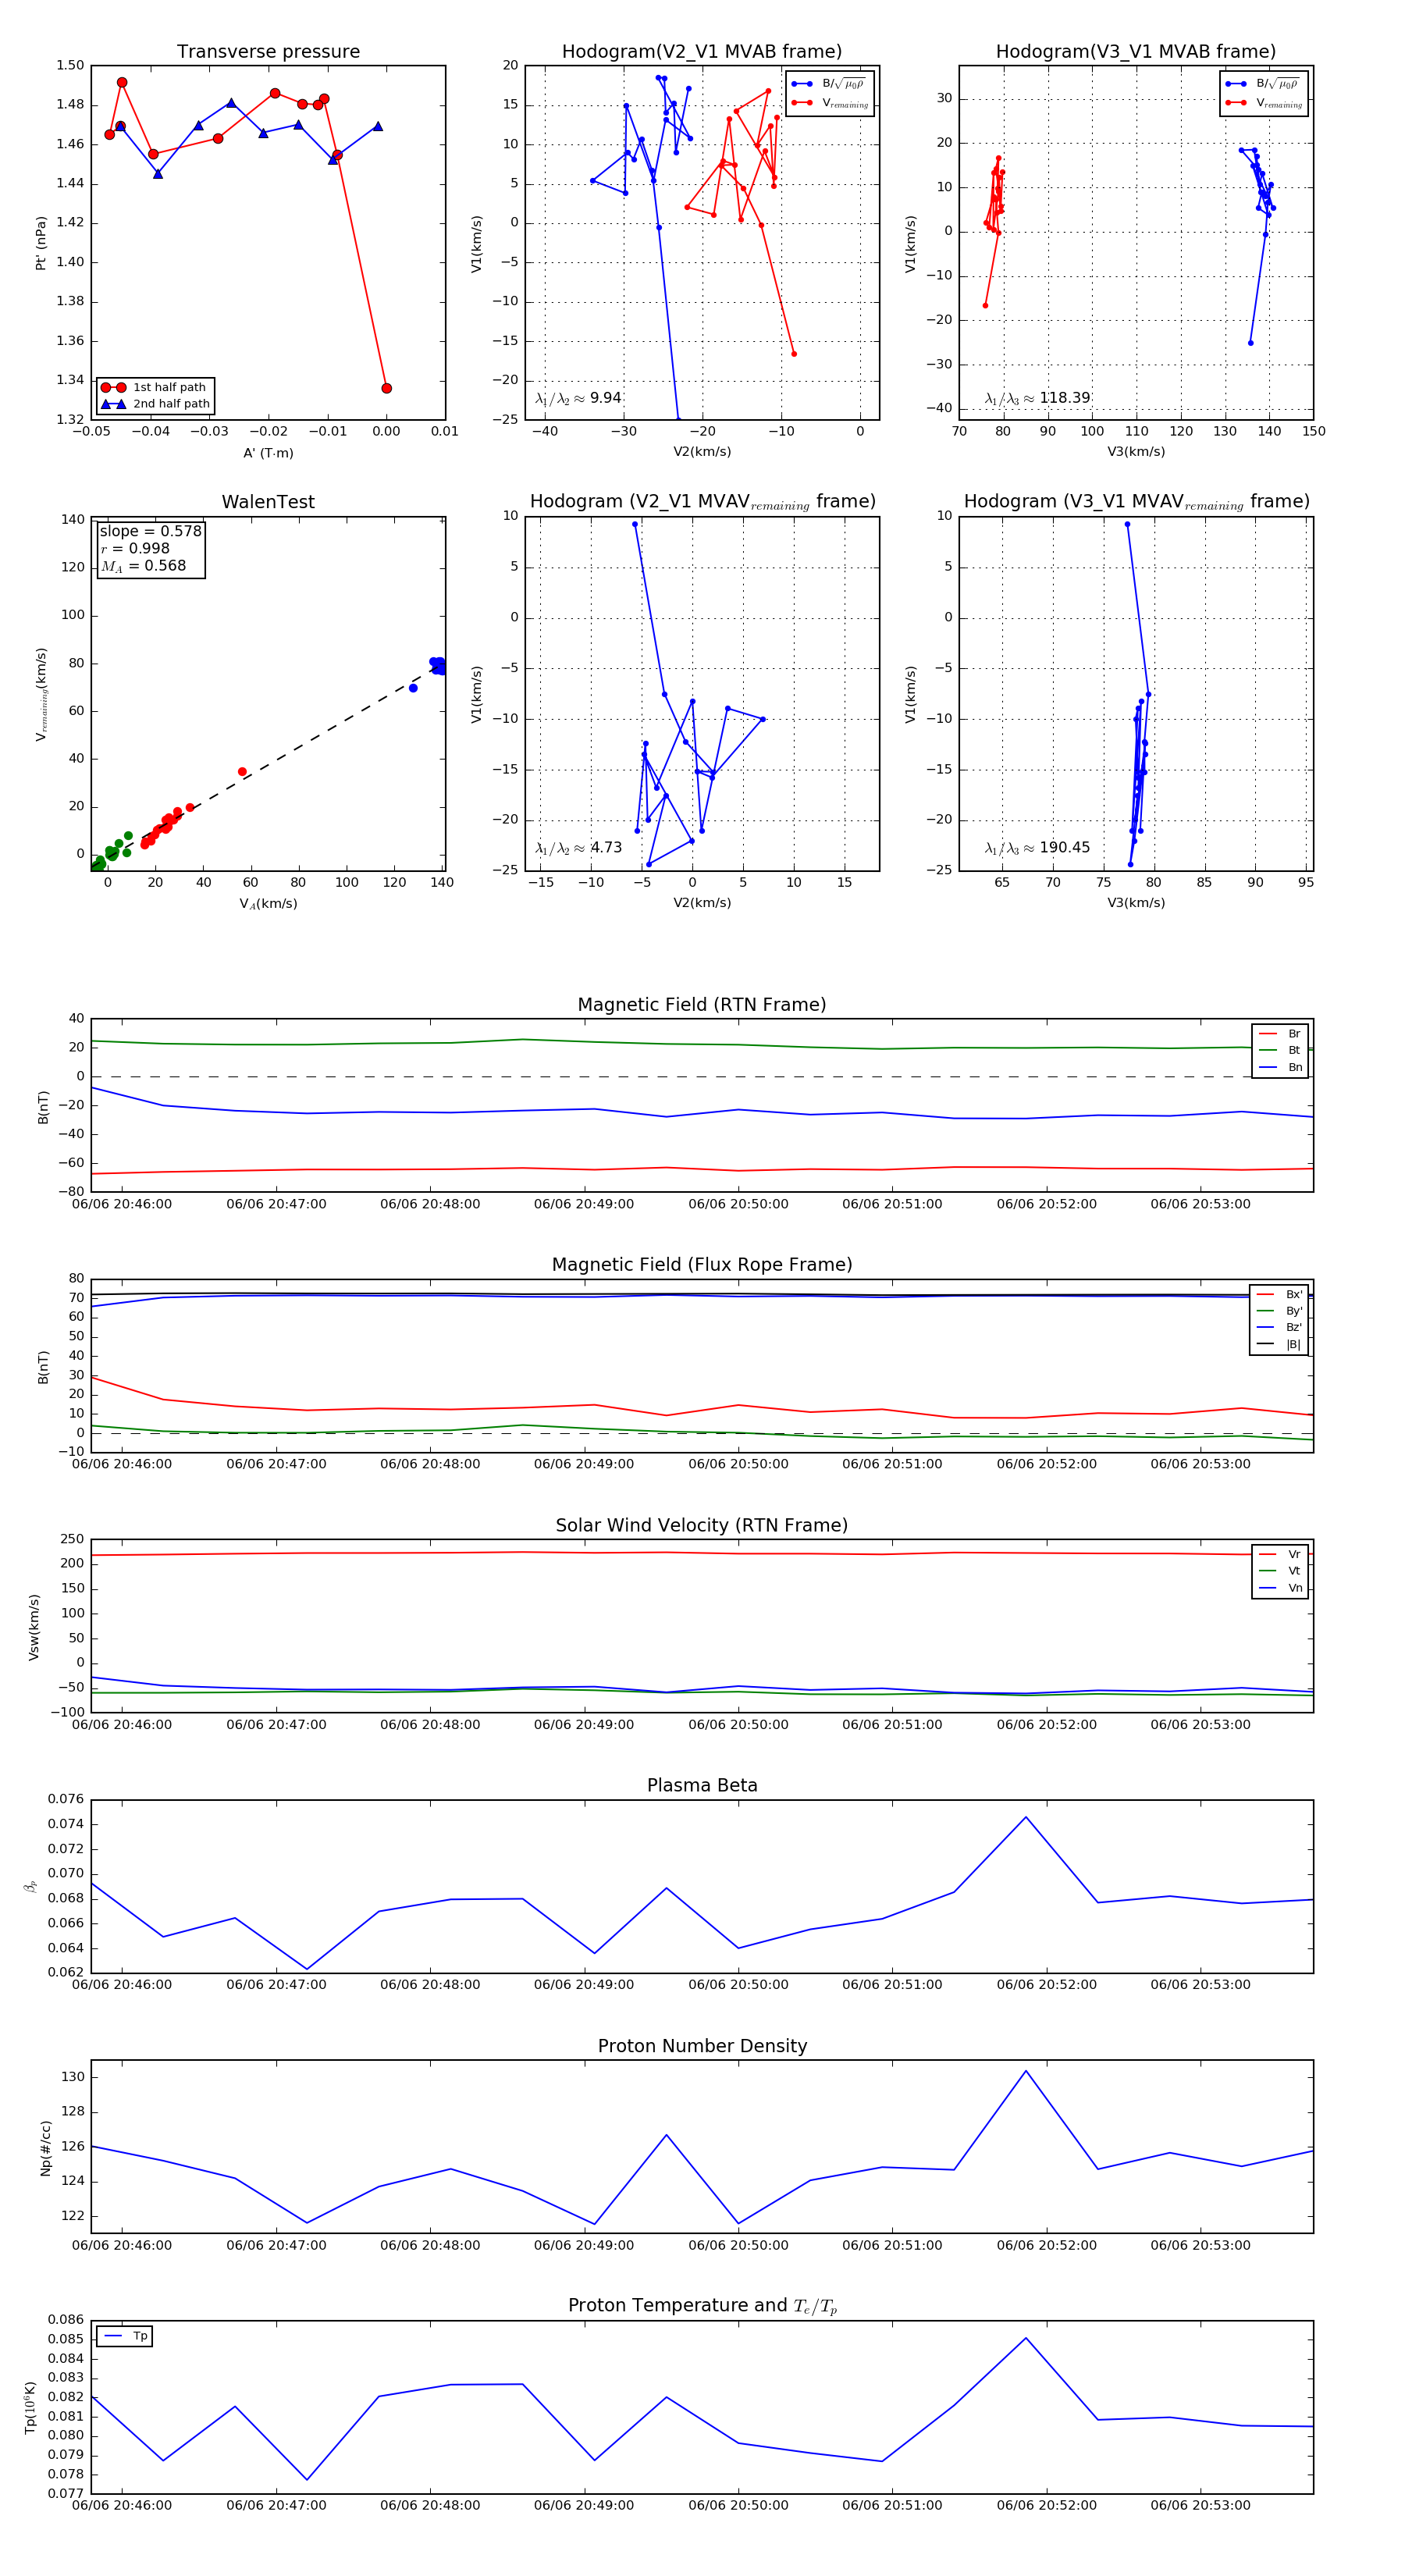Viewport: 1405px width, 2576px height.
Task: Click the '2nd half path' legend entry
Action: click(x=155, y=404)
